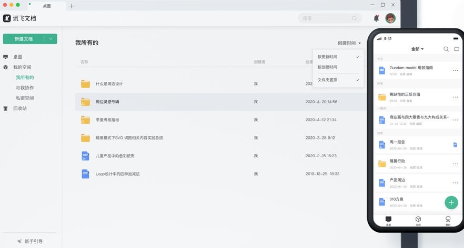Click the search magnifier in the top search box

pos(354,18)
